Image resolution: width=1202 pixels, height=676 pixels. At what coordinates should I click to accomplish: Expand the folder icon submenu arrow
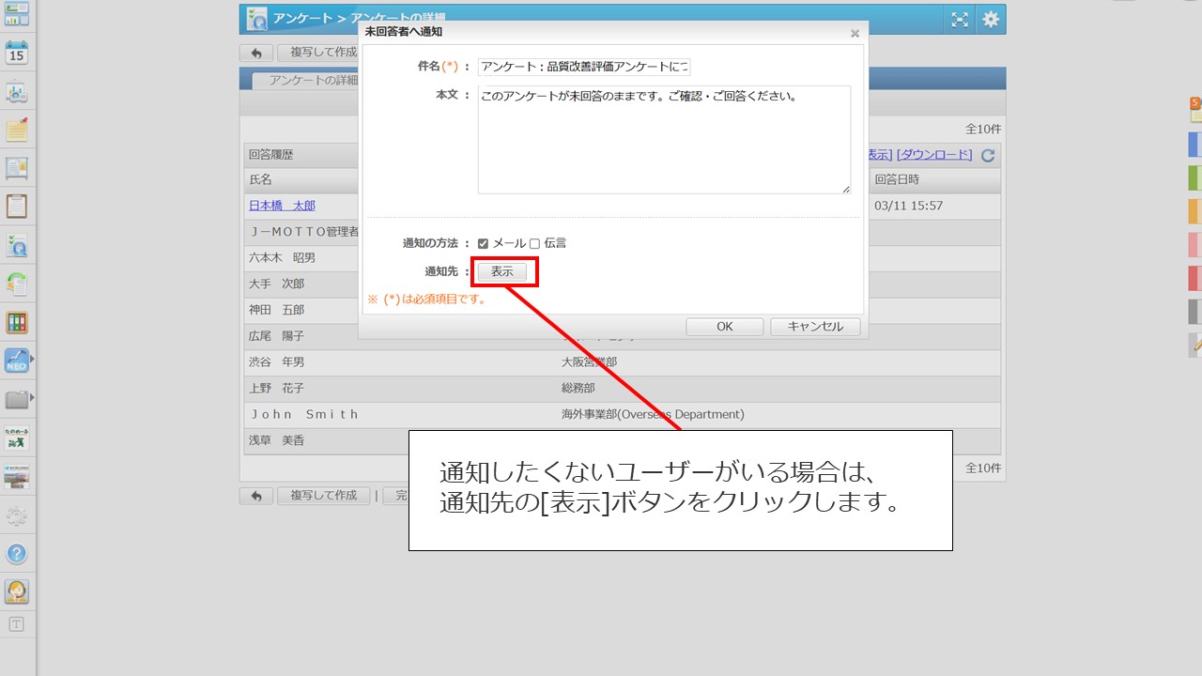33,398
